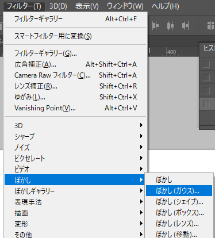The height and width of the screenshot is (238, 215).
Task: Choose ぼかし (ボックス)... filter
Action: pos(179,213)
